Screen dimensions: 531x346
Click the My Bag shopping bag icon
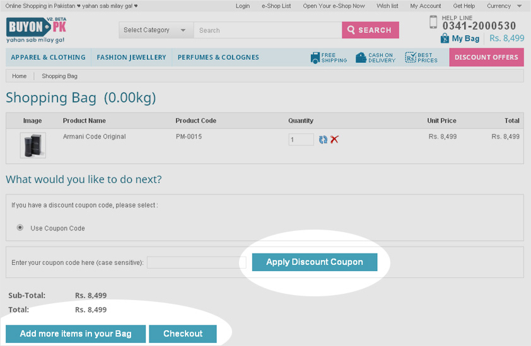click(445, 38)
